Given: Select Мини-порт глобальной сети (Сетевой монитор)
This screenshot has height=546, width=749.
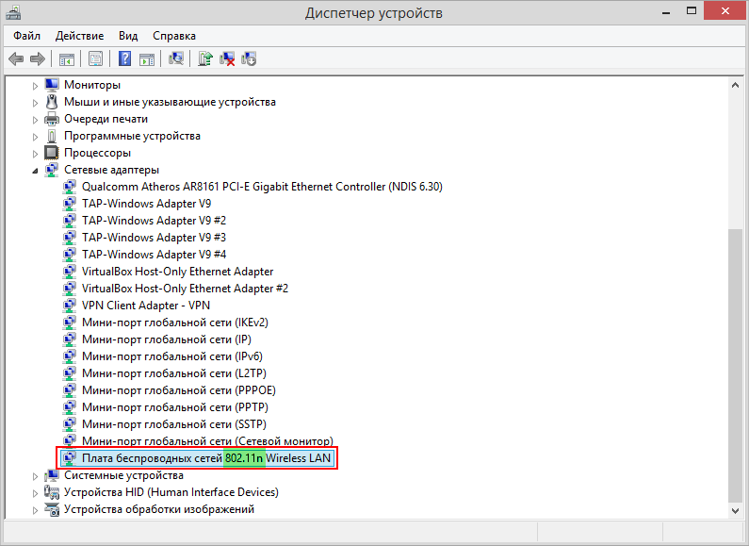Looking at the screenshot, I should (x=207, y=440).
